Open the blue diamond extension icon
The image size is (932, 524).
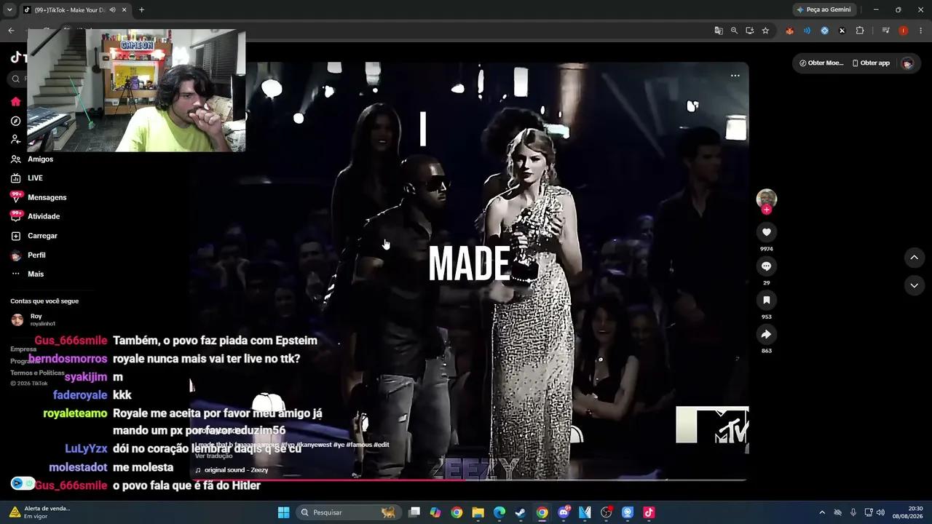(824, 31)
